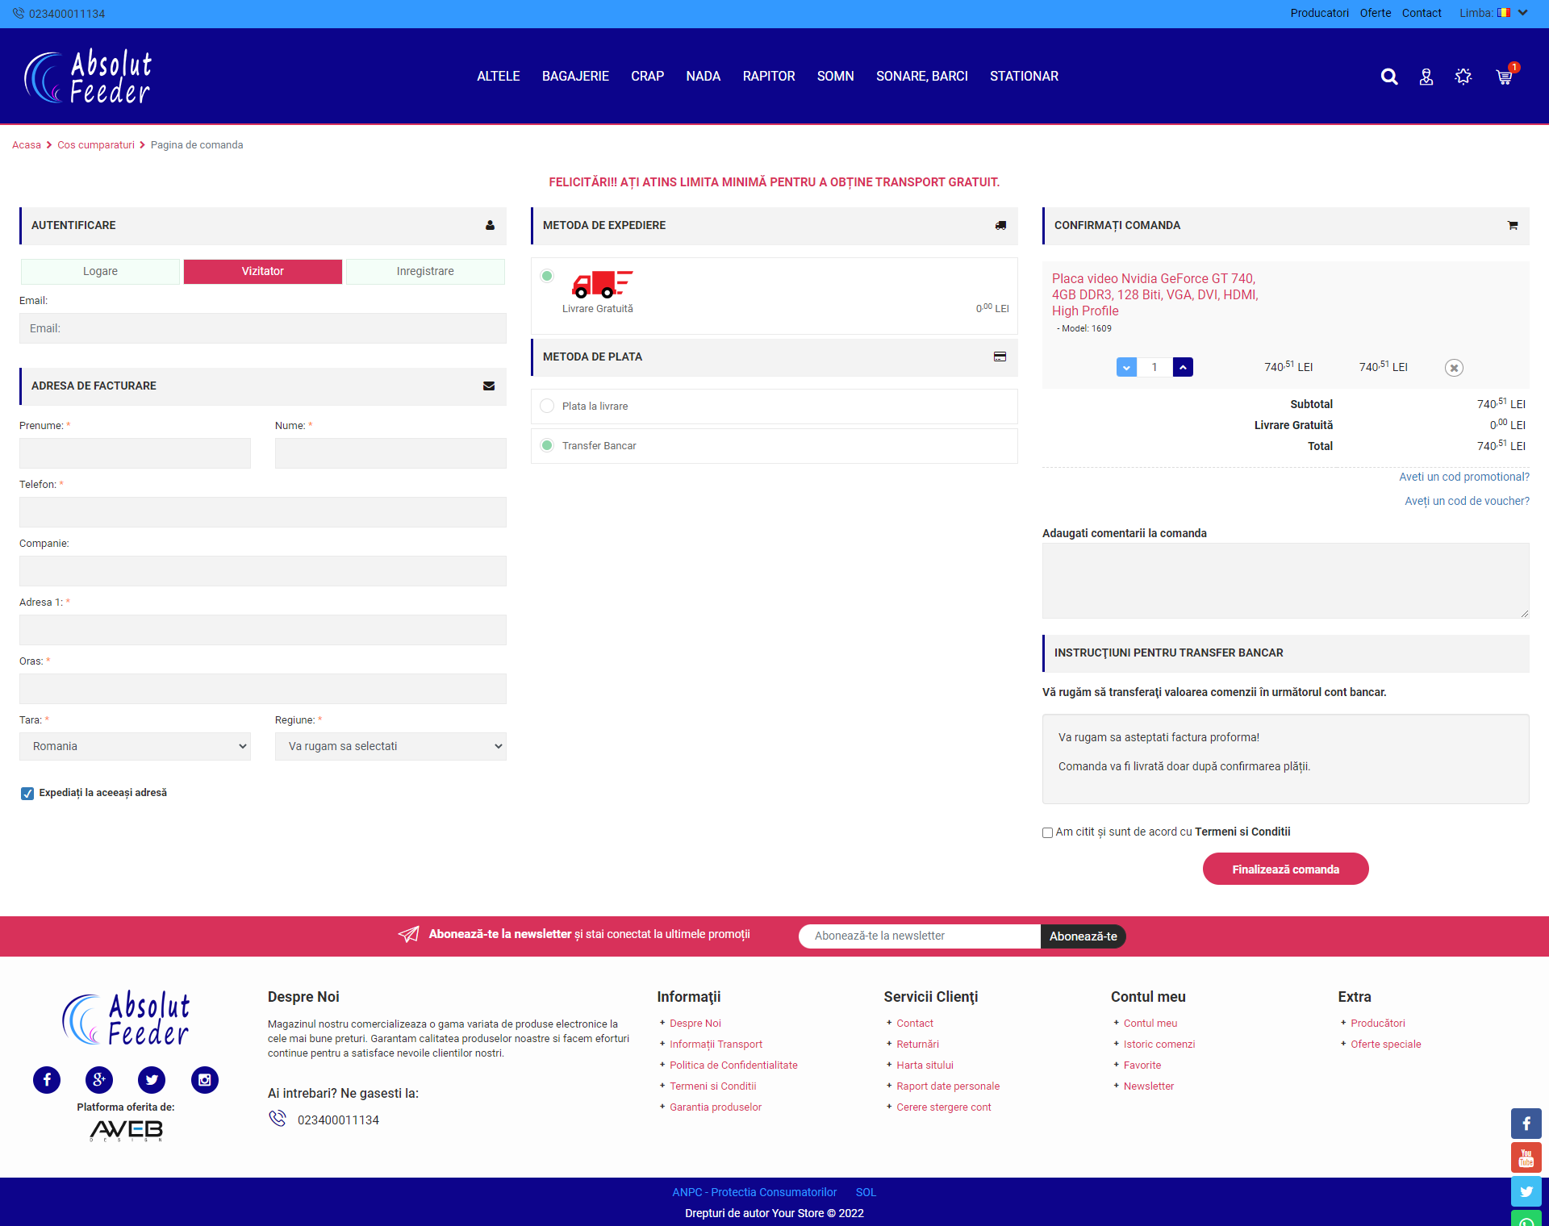Open the BAGAJERIE menu category
The width and height of the screenshot is (1549, 1226).
575,76
